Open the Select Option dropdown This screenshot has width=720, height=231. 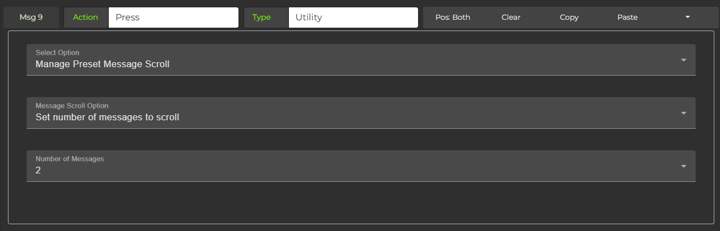click(x=360, y=60)
